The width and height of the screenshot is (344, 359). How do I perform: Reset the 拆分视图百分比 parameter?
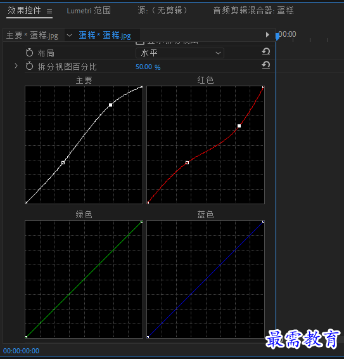point(266,65)
